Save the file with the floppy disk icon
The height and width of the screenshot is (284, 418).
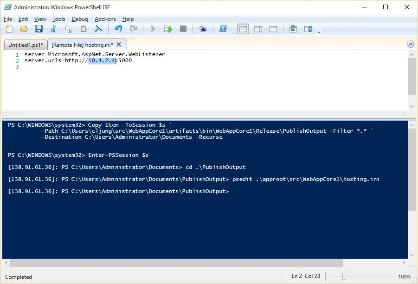coord(39,28)
